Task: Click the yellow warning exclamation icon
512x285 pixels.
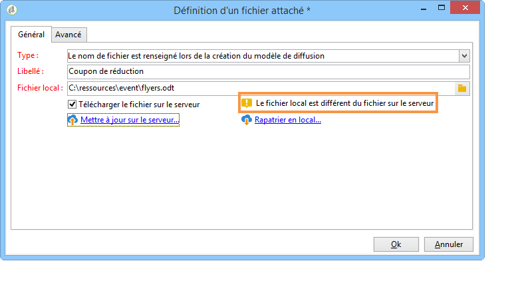Action: click(247, 103)
